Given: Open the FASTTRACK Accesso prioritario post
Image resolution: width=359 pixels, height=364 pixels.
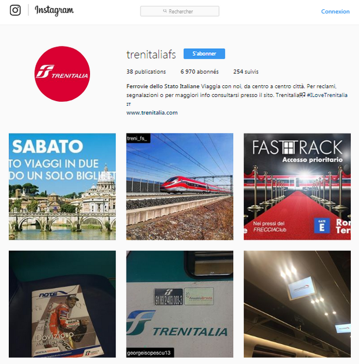Looking at the screenshot, I should tap(297, 186).
